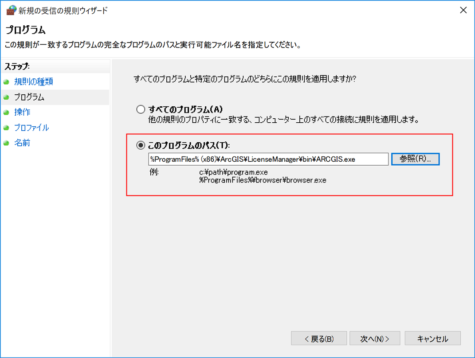Click the 新規の受信の規則ウィザード title bar

point(222,10)
